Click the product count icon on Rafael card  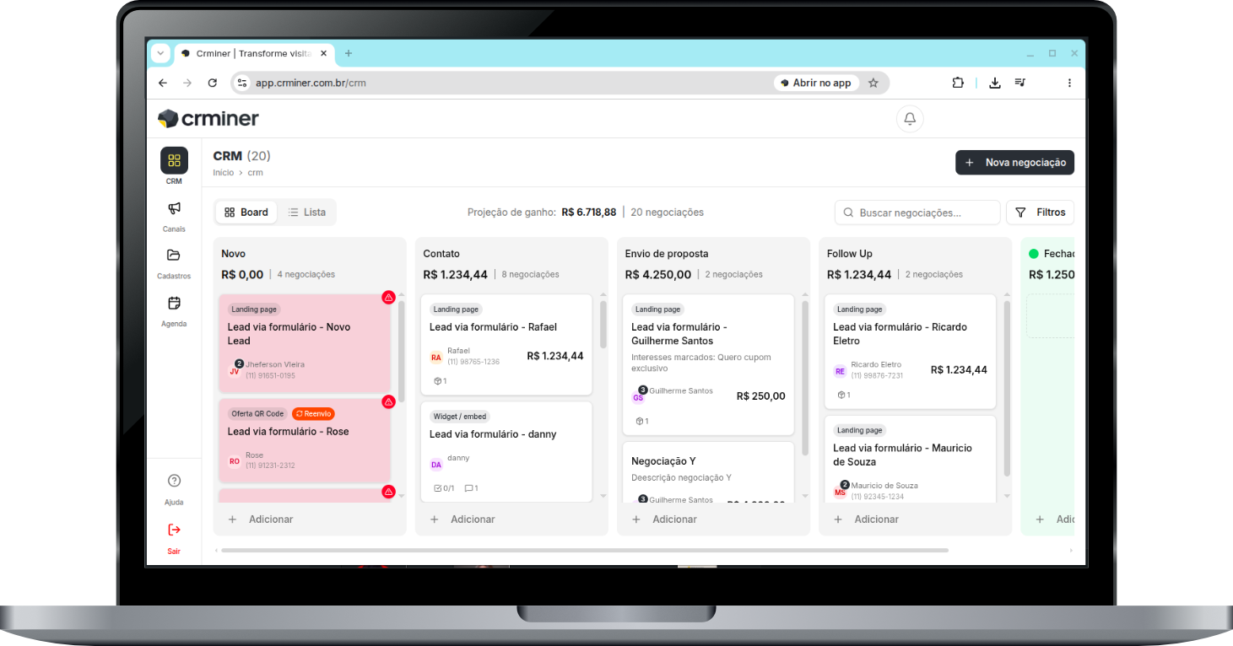coord(440,381)
